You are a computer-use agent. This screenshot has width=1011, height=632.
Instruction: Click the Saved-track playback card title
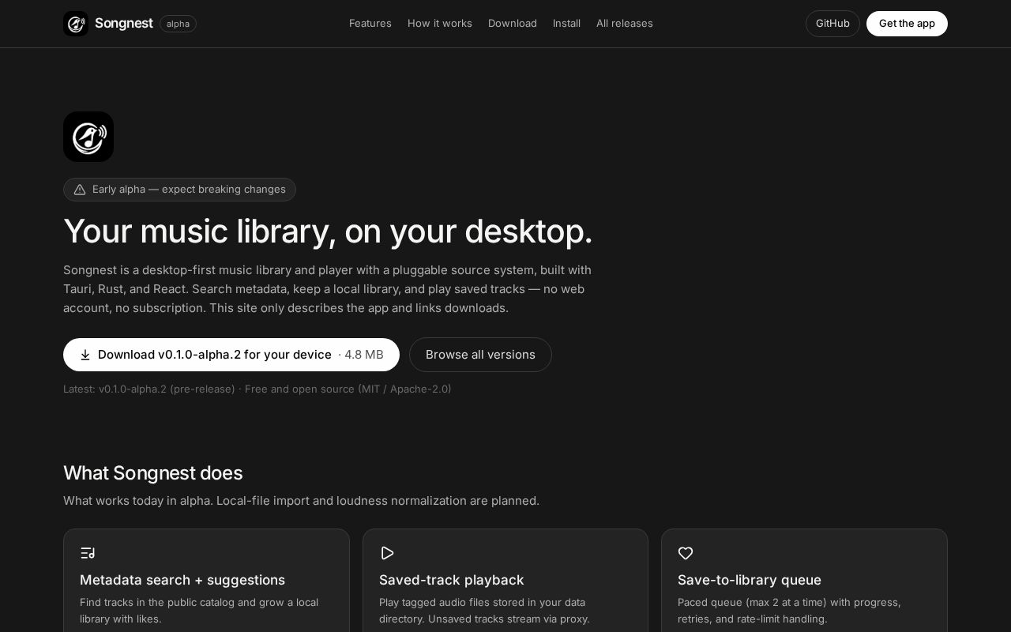452,580
